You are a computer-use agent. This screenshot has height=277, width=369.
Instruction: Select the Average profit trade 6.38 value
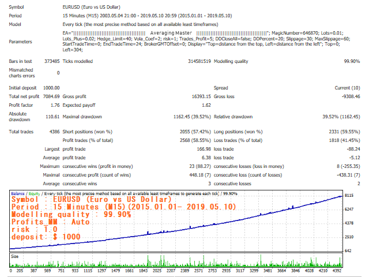[x=206, y=158]
